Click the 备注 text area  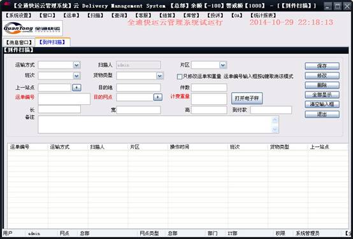coord(159,125)
